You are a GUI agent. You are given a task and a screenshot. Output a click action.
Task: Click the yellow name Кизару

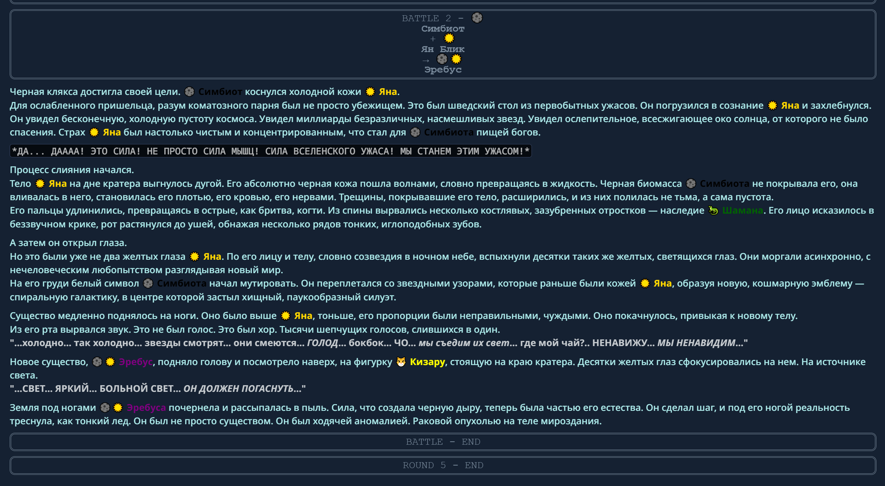coord(427,362)
